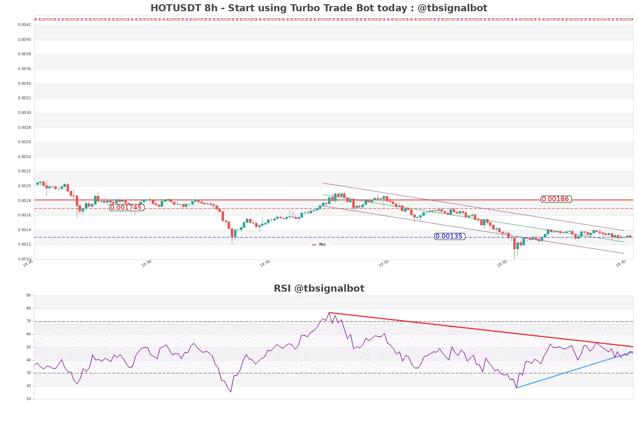
Task: Click the 0.0036 price axis label
Action: click(24, 69)
